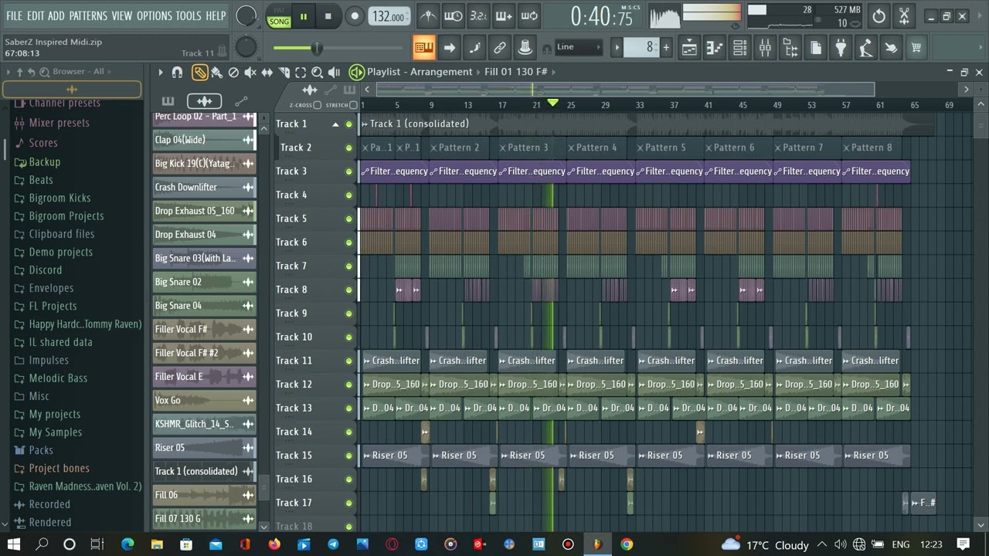Mute Track 5 using its green dot

(x=348, y=219)
